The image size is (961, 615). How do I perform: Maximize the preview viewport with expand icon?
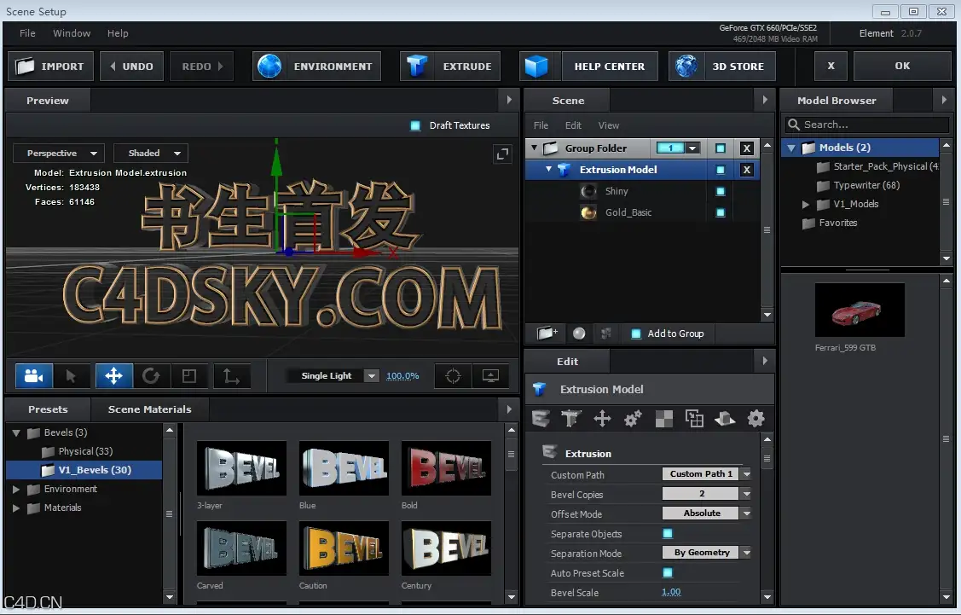click(x=502, y=154)
